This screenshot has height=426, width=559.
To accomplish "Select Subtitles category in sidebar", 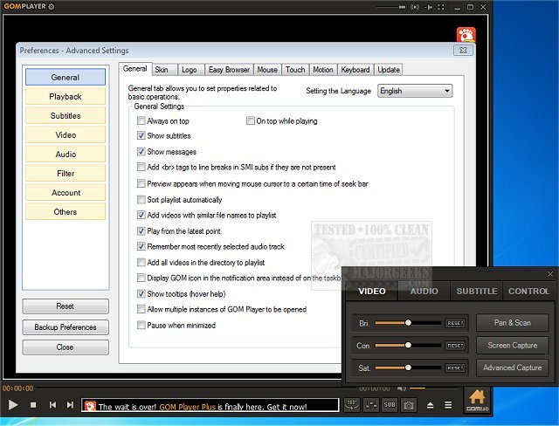I will 66,116.
